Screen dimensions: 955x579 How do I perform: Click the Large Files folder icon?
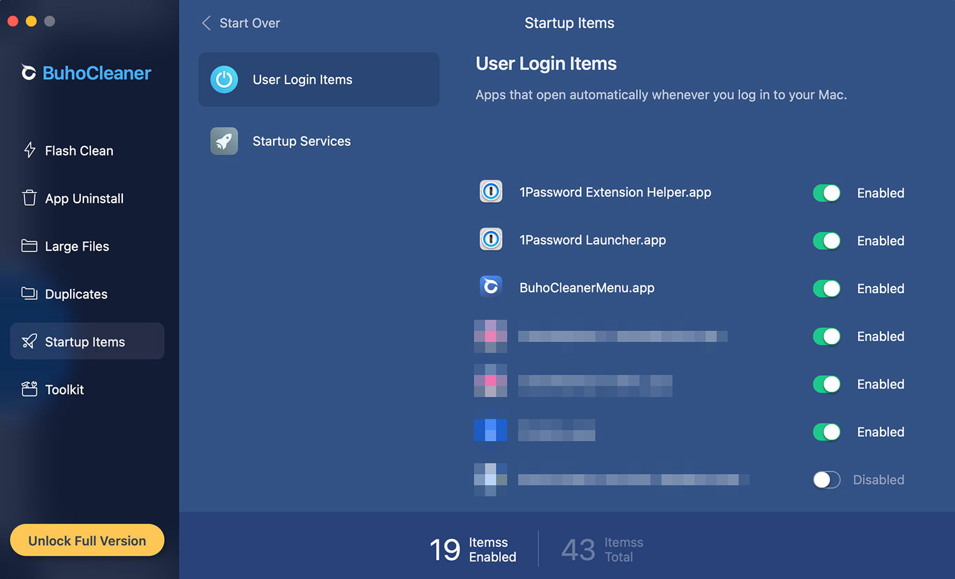(29, 246)
